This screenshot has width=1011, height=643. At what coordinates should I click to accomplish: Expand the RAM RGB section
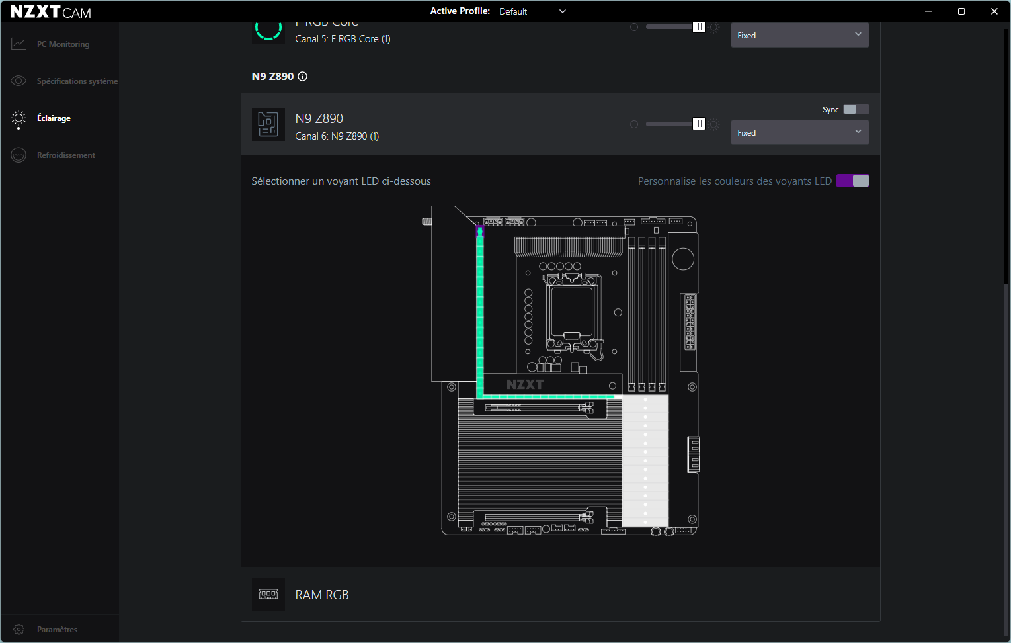[x=561, y=594]
